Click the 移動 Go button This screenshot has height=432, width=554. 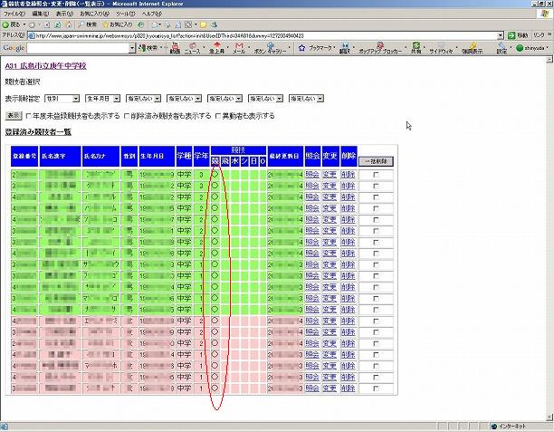click(x=518, y=35)
